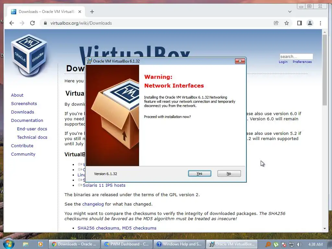Viewport: 332px width, 249px height.
Task: Open Contribute in sidebar
Action: click(22, 146)
